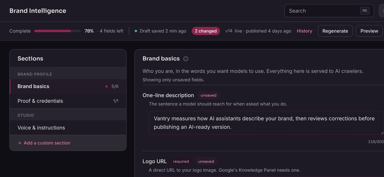Screen dimensions: 384x177
Task: Click the One-line description field label
Action: coord(168,95)
